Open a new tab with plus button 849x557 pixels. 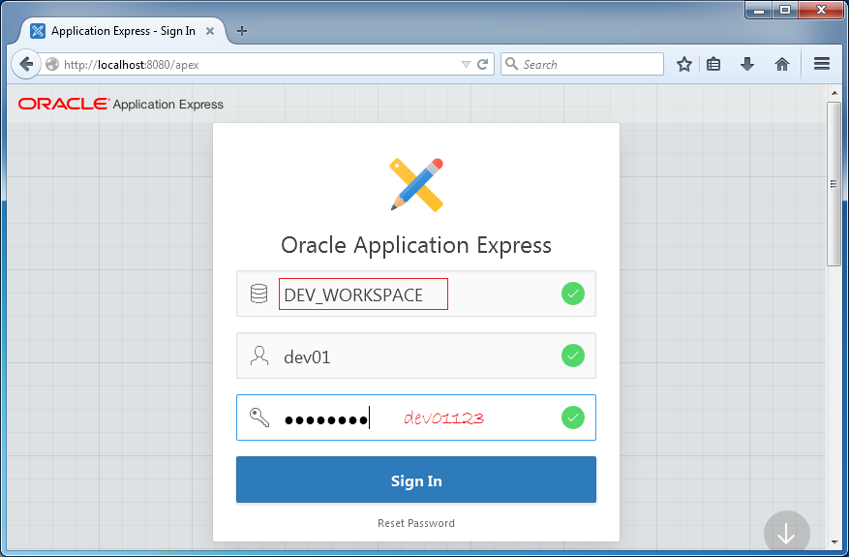coord(242,31)
